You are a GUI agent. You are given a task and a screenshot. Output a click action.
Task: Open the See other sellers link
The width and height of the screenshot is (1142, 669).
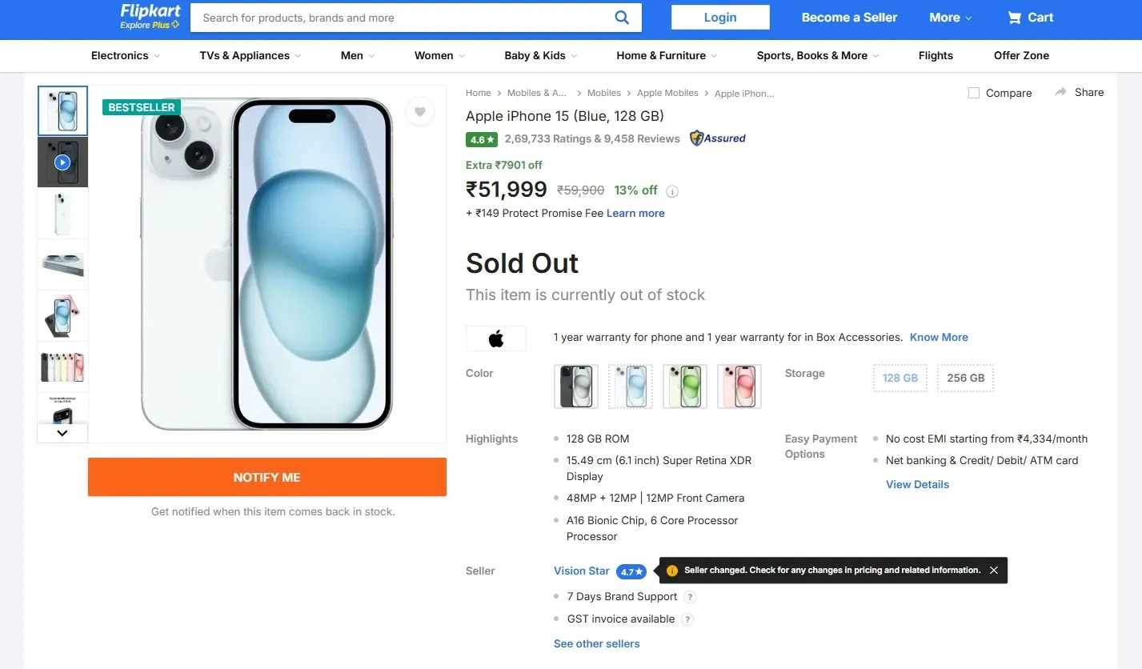click(x=596, y=643)
